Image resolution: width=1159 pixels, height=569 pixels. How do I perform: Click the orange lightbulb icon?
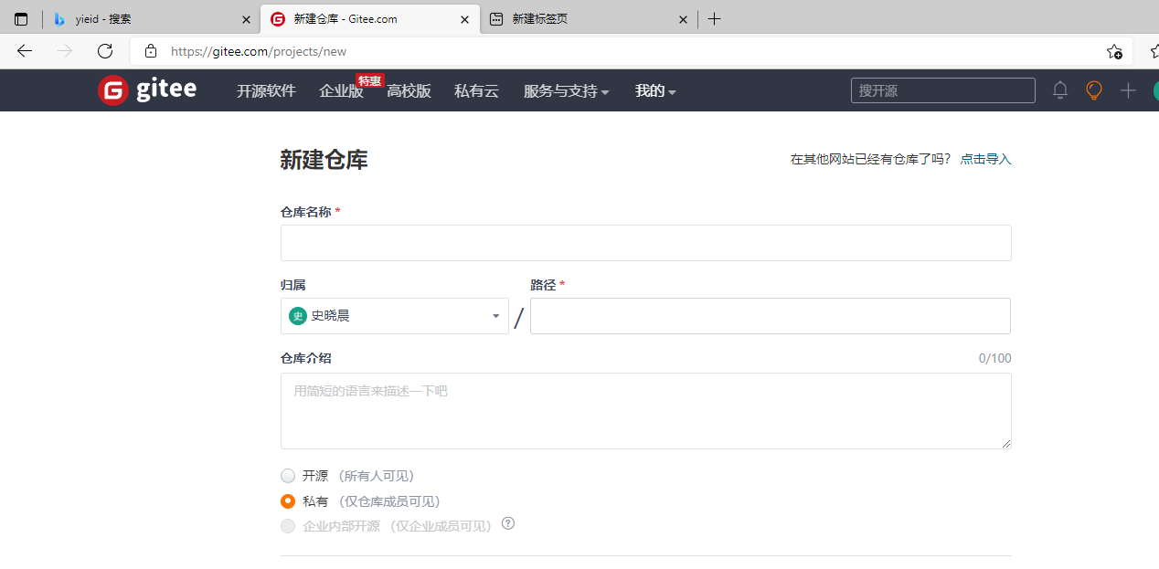click(1093, 90)
